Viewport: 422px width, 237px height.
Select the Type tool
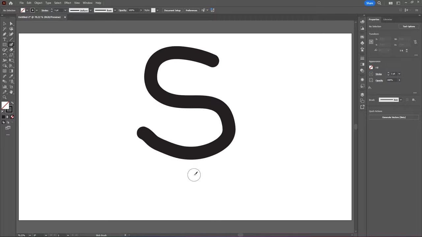(4, 39)
